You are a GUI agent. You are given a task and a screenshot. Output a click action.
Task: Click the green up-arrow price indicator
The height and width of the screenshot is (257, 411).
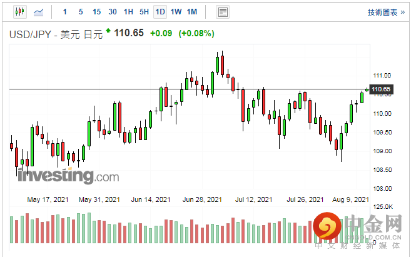pos(108,31)
